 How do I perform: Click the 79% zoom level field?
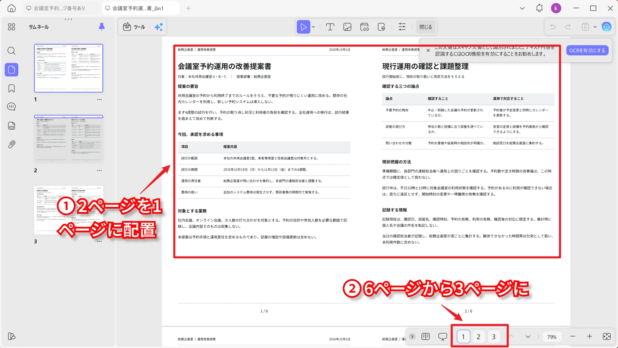(552, 337)
